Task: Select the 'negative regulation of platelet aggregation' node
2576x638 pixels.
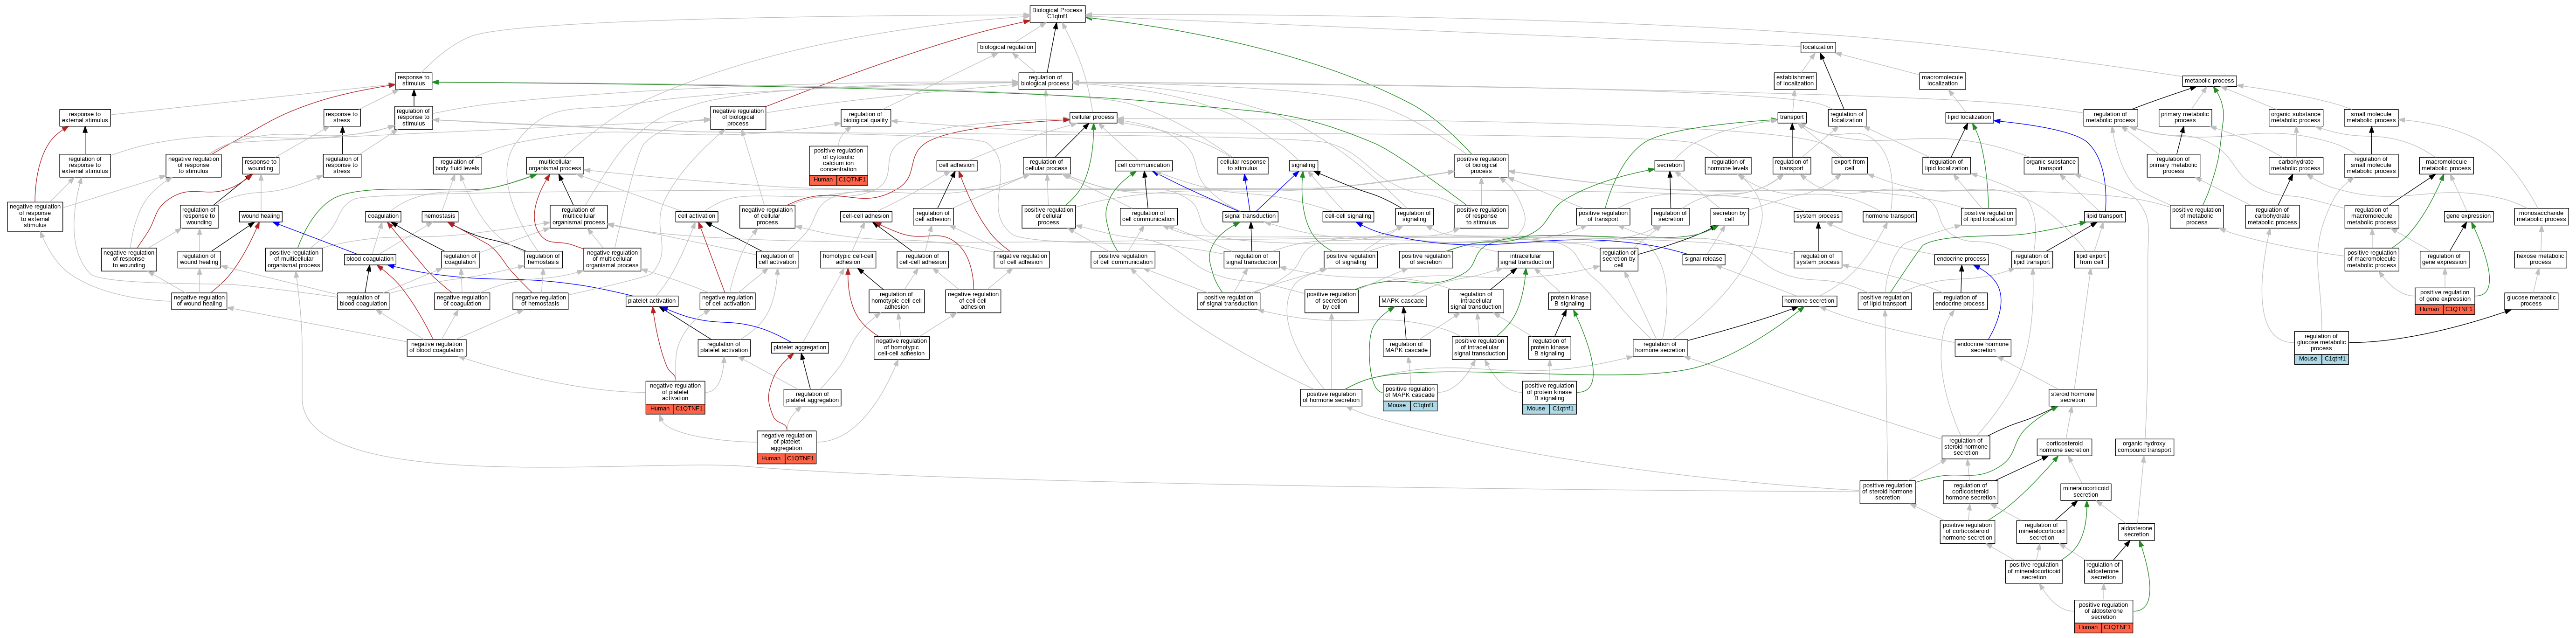Action: (787, 446)
